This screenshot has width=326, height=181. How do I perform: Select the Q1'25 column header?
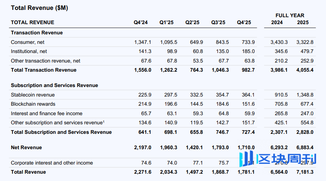point(166,23)
